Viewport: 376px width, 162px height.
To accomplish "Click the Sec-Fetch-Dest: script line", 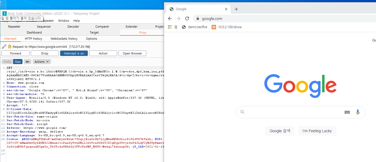I will point(27,124).
